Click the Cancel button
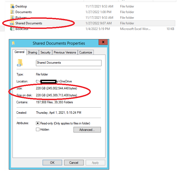This screenshot has width=179, height=171. [x=74, y=163]
